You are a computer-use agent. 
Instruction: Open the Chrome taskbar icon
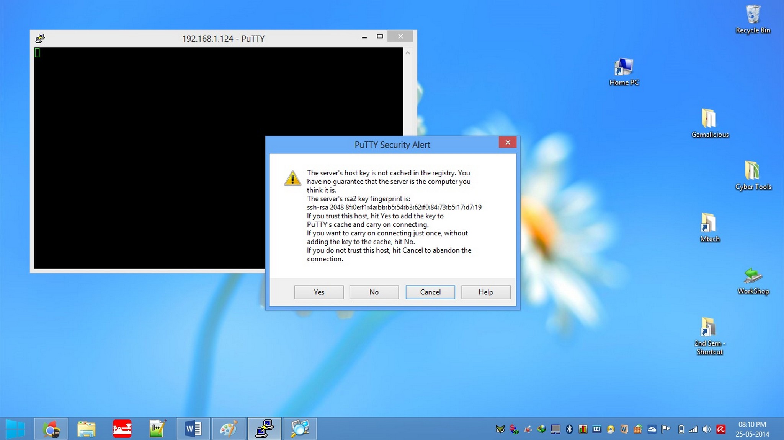(x=51, y=429)
